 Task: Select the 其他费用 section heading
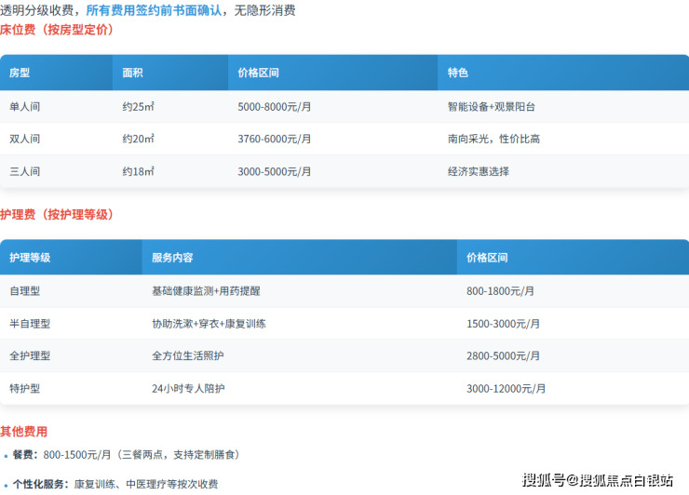24,432
